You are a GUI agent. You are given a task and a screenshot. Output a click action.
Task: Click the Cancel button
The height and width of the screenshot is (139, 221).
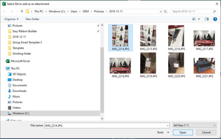(x=206, y=133)
